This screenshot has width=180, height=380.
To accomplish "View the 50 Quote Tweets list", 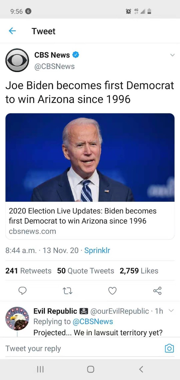I will tap(85, 271).
